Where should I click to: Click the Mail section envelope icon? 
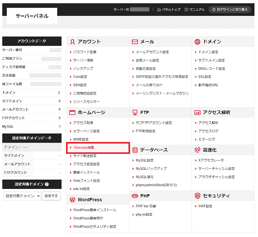coord(135,42)
